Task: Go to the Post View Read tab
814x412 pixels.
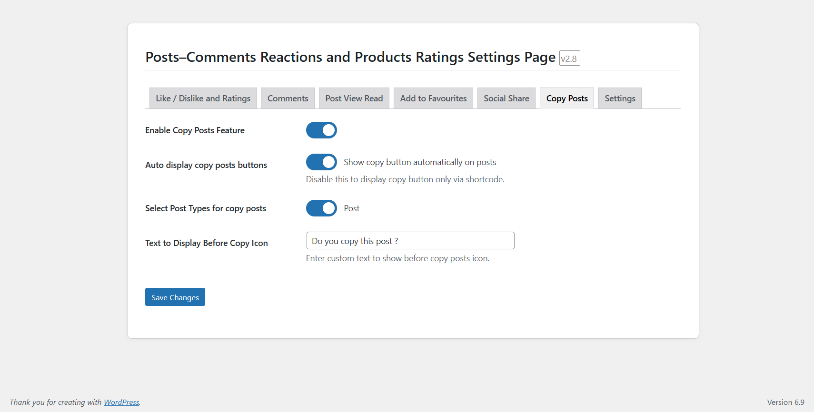Action: point(354,98)
